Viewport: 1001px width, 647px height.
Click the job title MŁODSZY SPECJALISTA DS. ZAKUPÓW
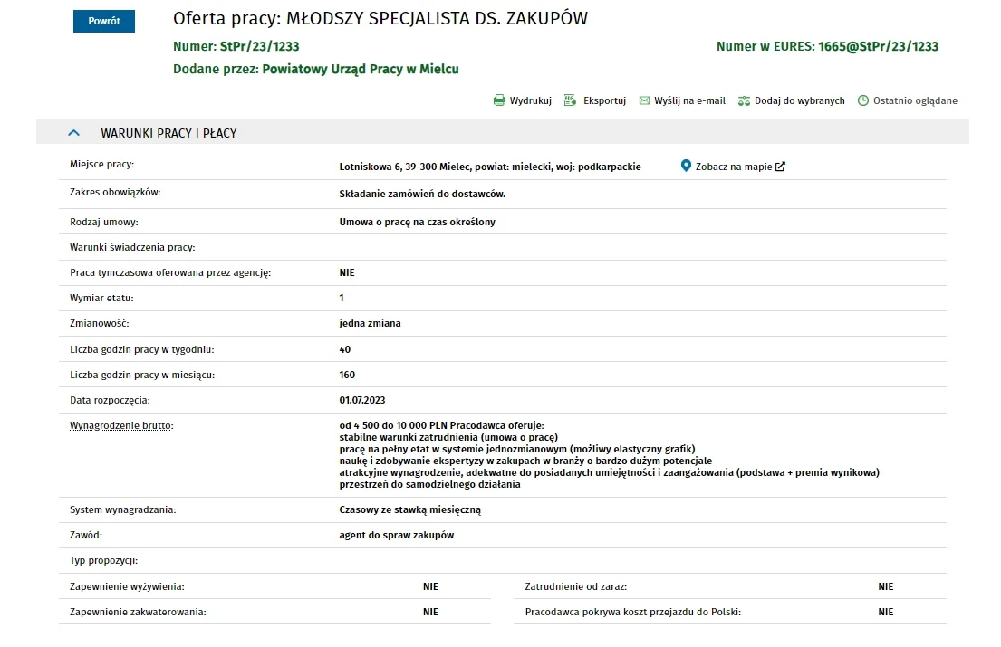pyautogui.click(x=437, y=18)
